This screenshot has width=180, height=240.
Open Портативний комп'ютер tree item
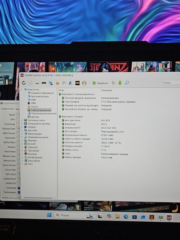[44, 113]
